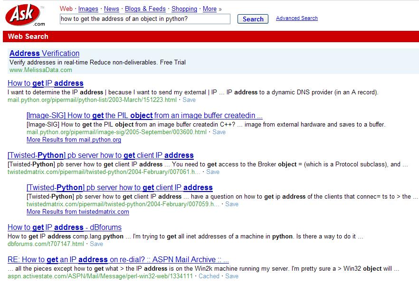Open first Twisted-Python pb server result

coord(101,155)
